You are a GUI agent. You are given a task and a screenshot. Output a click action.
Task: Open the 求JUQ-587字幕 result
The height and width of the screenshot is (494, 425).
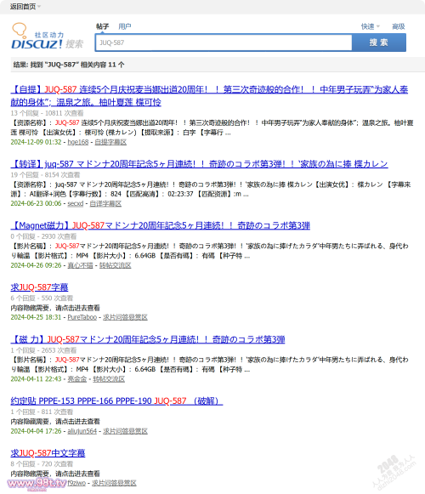(x=39, y=287)
